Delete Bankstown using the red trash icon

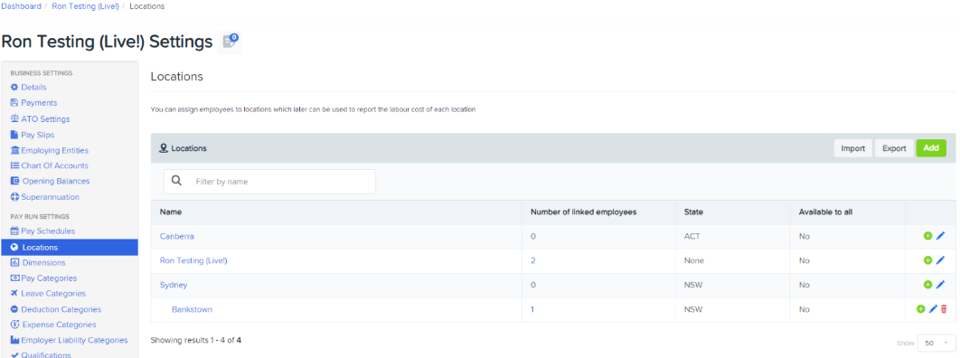[944, 309]
